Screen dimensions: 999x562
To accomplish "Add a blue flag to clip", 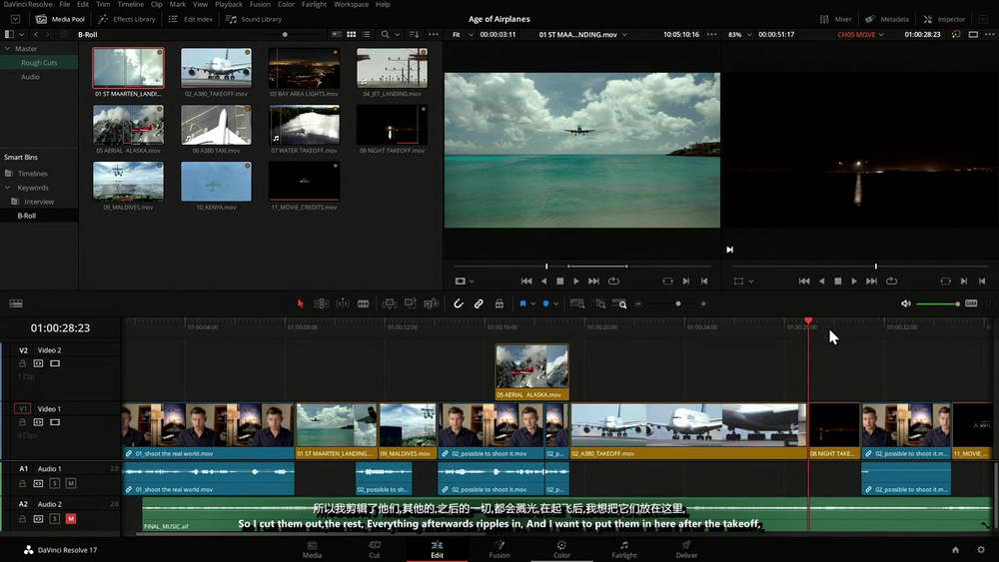I will (x=522, y=303).
